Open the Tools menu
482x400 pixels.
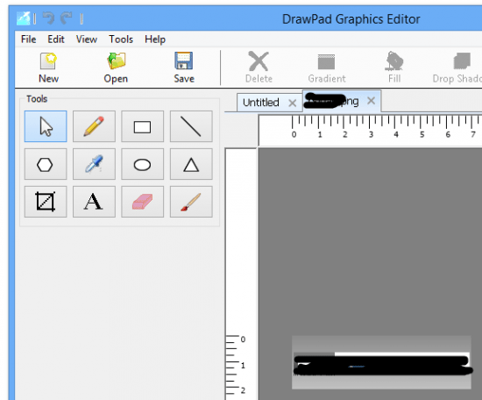tap(121, 39)
